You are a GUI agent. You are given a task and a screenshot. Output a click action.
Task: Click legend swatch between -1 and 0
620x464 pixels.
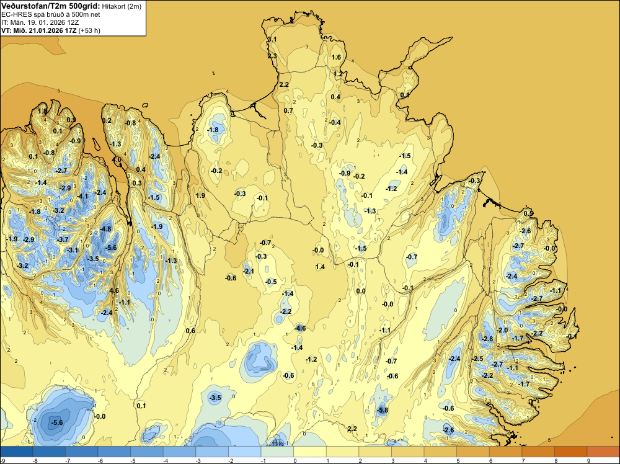pyautogui.click(x=277, y=452)
